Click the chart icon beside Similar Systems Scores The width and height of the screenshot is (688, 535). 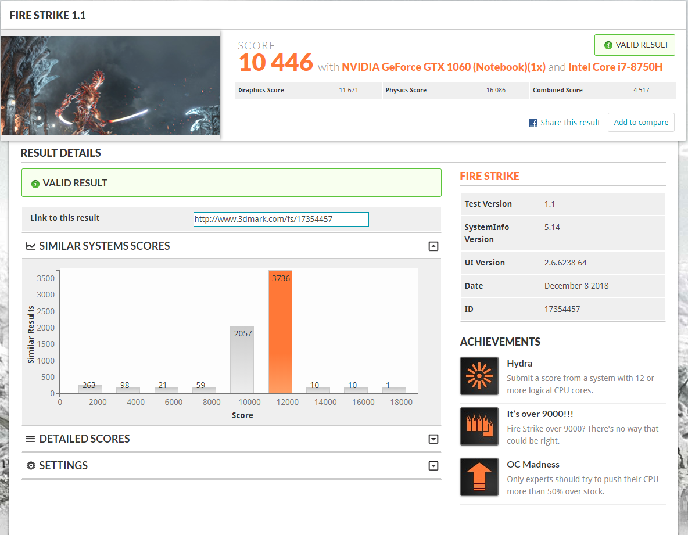31,246
